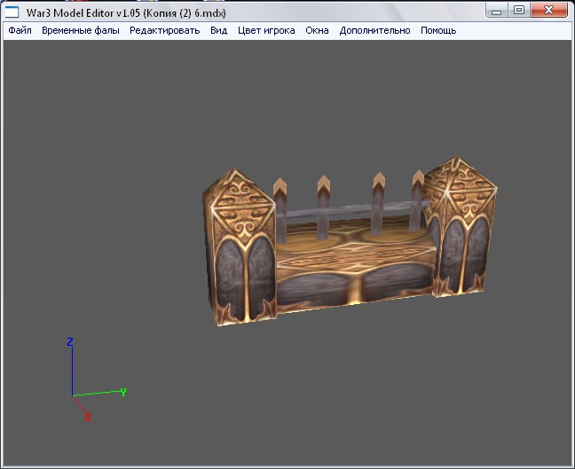Screen dimensions: 575x469
Task: Open the Редактировать menu
Action: point(164,30)
